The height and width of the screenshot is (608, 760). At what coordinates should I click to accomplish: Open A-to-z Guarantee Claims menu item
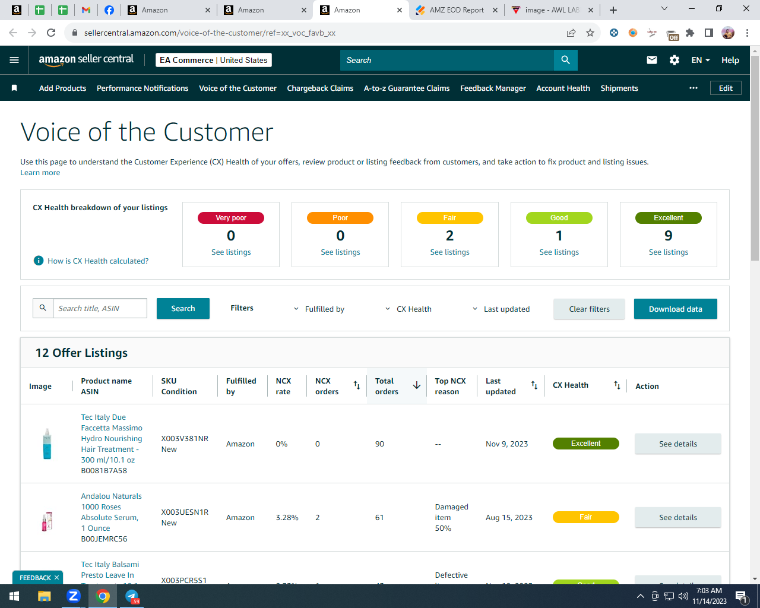click(x=407, y=88)
